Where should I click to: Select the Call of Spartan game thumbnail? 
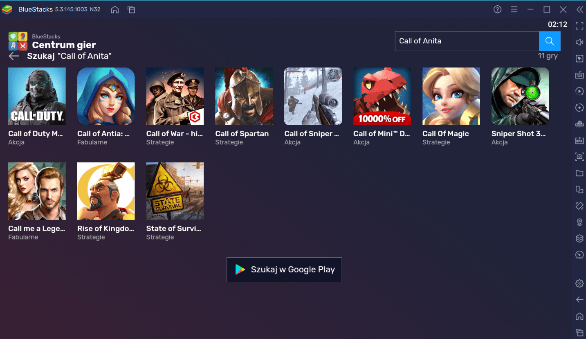(244, 96)
